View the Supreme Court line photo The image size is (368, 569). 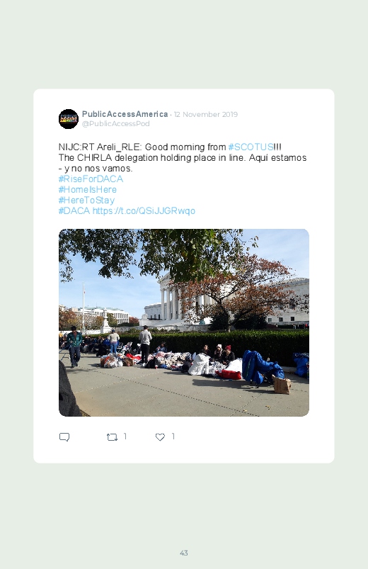click(184, 322)
